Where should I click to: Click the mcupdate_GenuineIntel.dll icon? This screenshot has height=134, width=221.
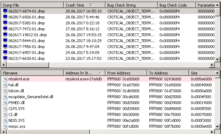(5, 97)
